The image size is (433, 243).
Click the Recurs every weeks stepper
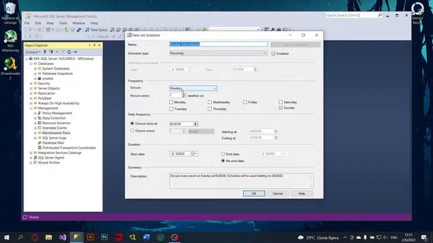pyautogui.click(x=183, y=95)
